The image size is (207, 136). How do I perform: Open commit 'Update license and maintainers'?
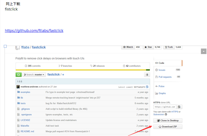tap(61, 120)
